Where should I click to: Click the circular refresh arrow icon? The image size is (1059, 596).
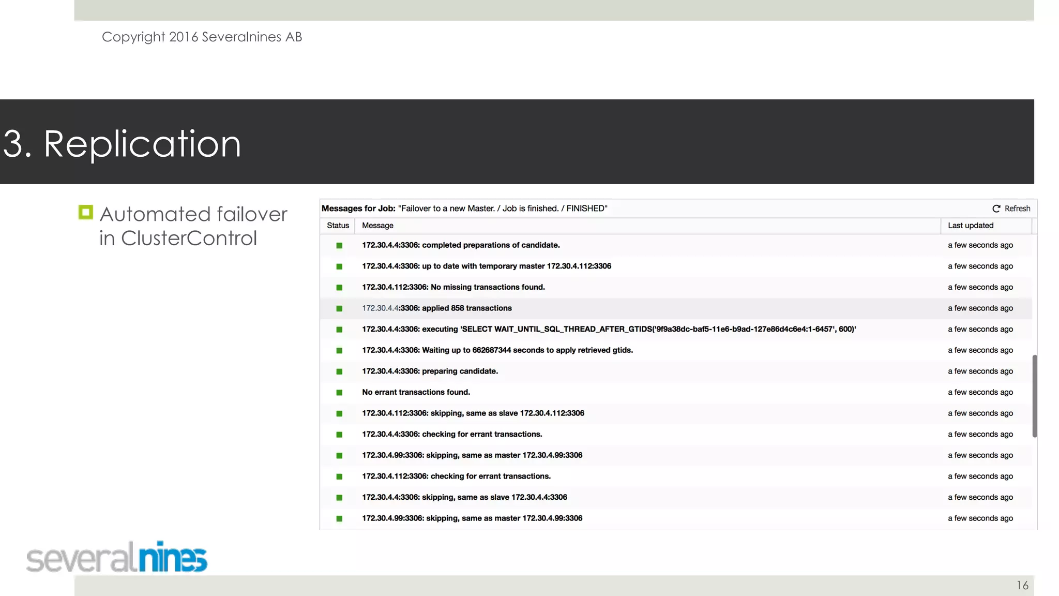pyautogui.click(x=996, y=208)
